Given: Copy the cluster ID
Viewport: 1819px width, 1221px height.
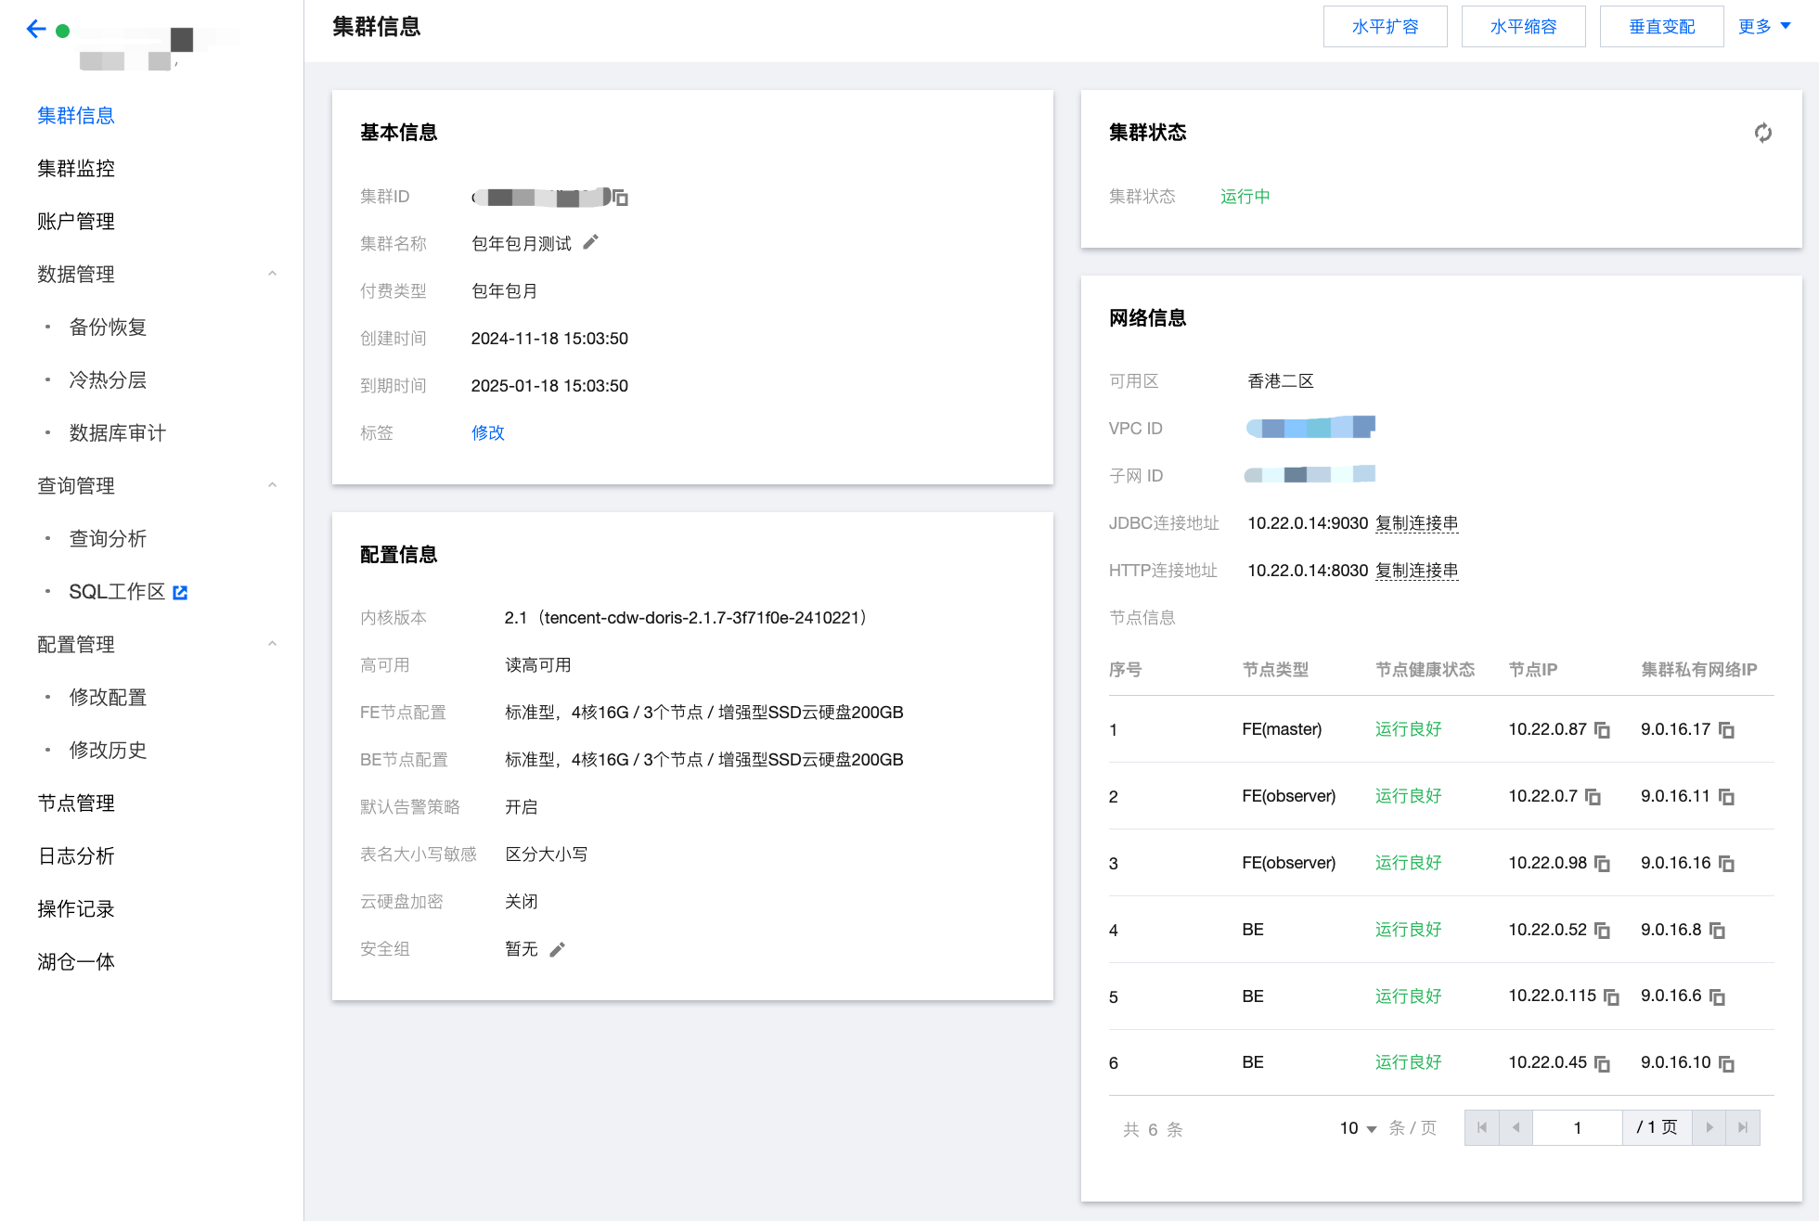Looking at the screenshot, I should click(621, 198).
